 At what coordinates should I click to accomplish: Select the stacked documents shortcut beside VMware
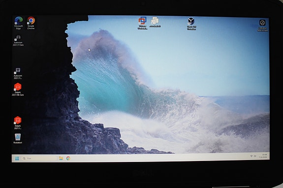coord(155,22)
